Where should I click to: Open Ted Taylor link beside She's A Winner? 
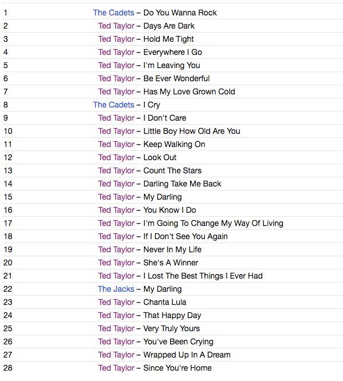click(116, 263)
